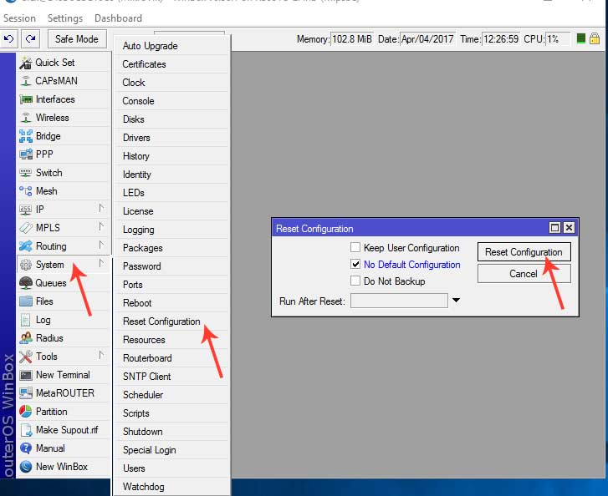Click the padlock icon in toolbar
The width and height of the screenshot is (608, 496).
pos(595,38)
